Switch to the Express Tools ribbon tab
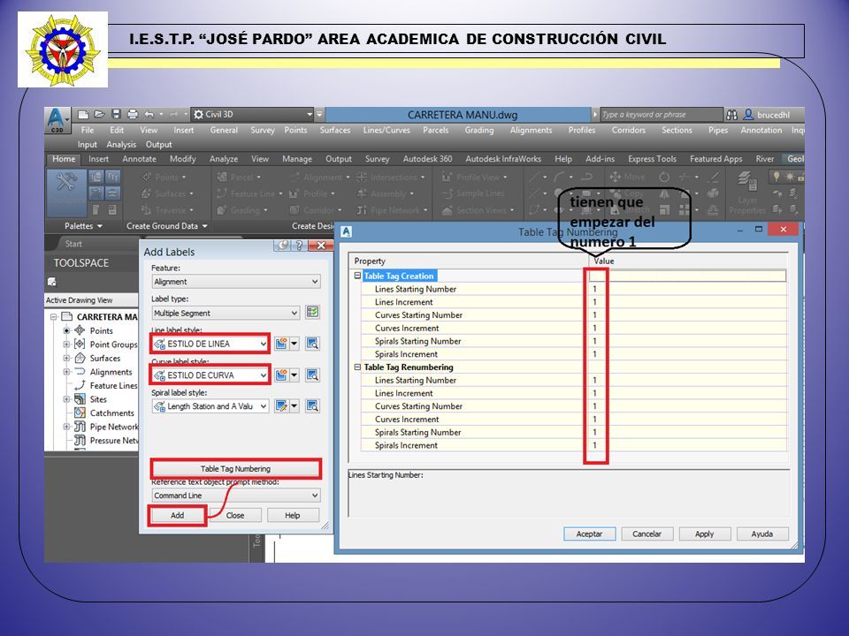Viewport: 849px width, 636px height. pos(652,159)
